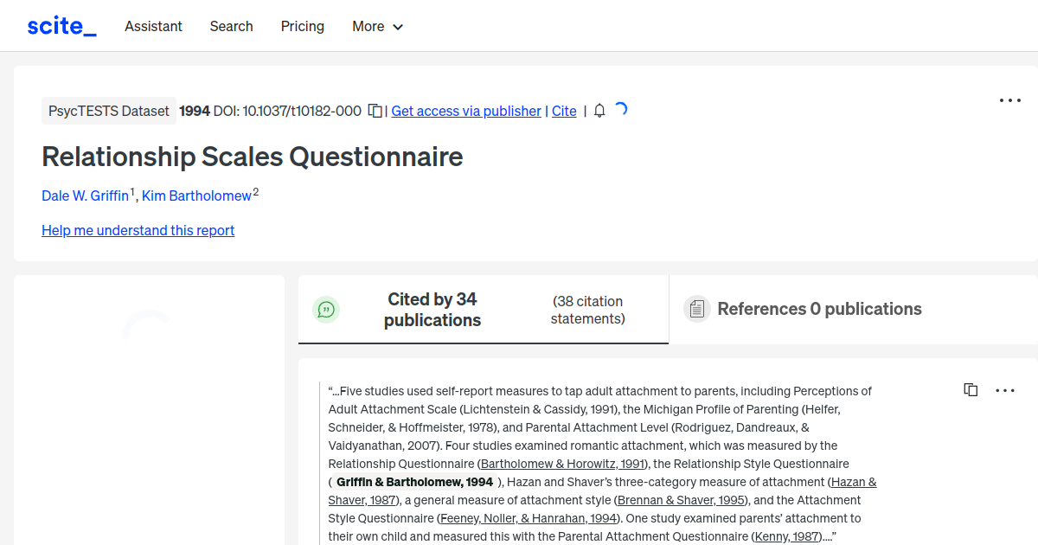Expand the More dropdown menu
The image size is (1038, 545).
(x=378, y=26)
